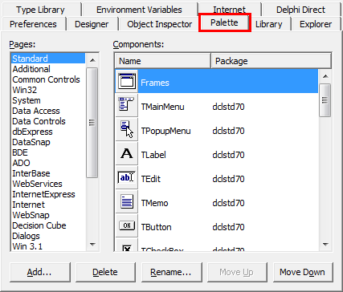
Task: Click the Add... button
Action: click(x=39, y=272)
